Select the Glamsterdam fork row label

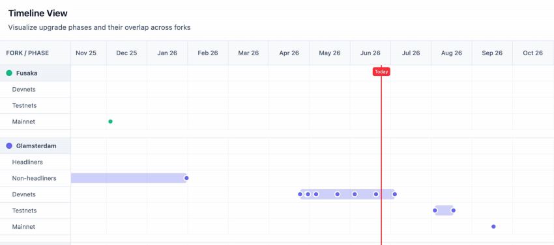(35, 146)
